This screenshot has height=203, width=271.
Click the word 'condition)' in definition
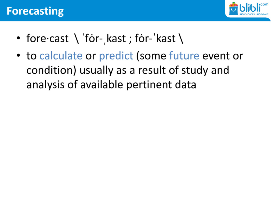pos(51,71)
